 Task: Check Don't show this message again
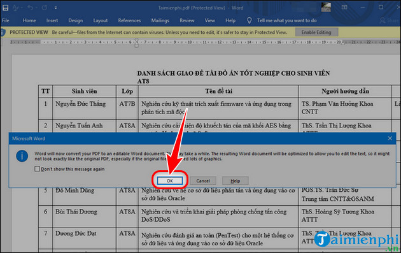coord(37,169)
